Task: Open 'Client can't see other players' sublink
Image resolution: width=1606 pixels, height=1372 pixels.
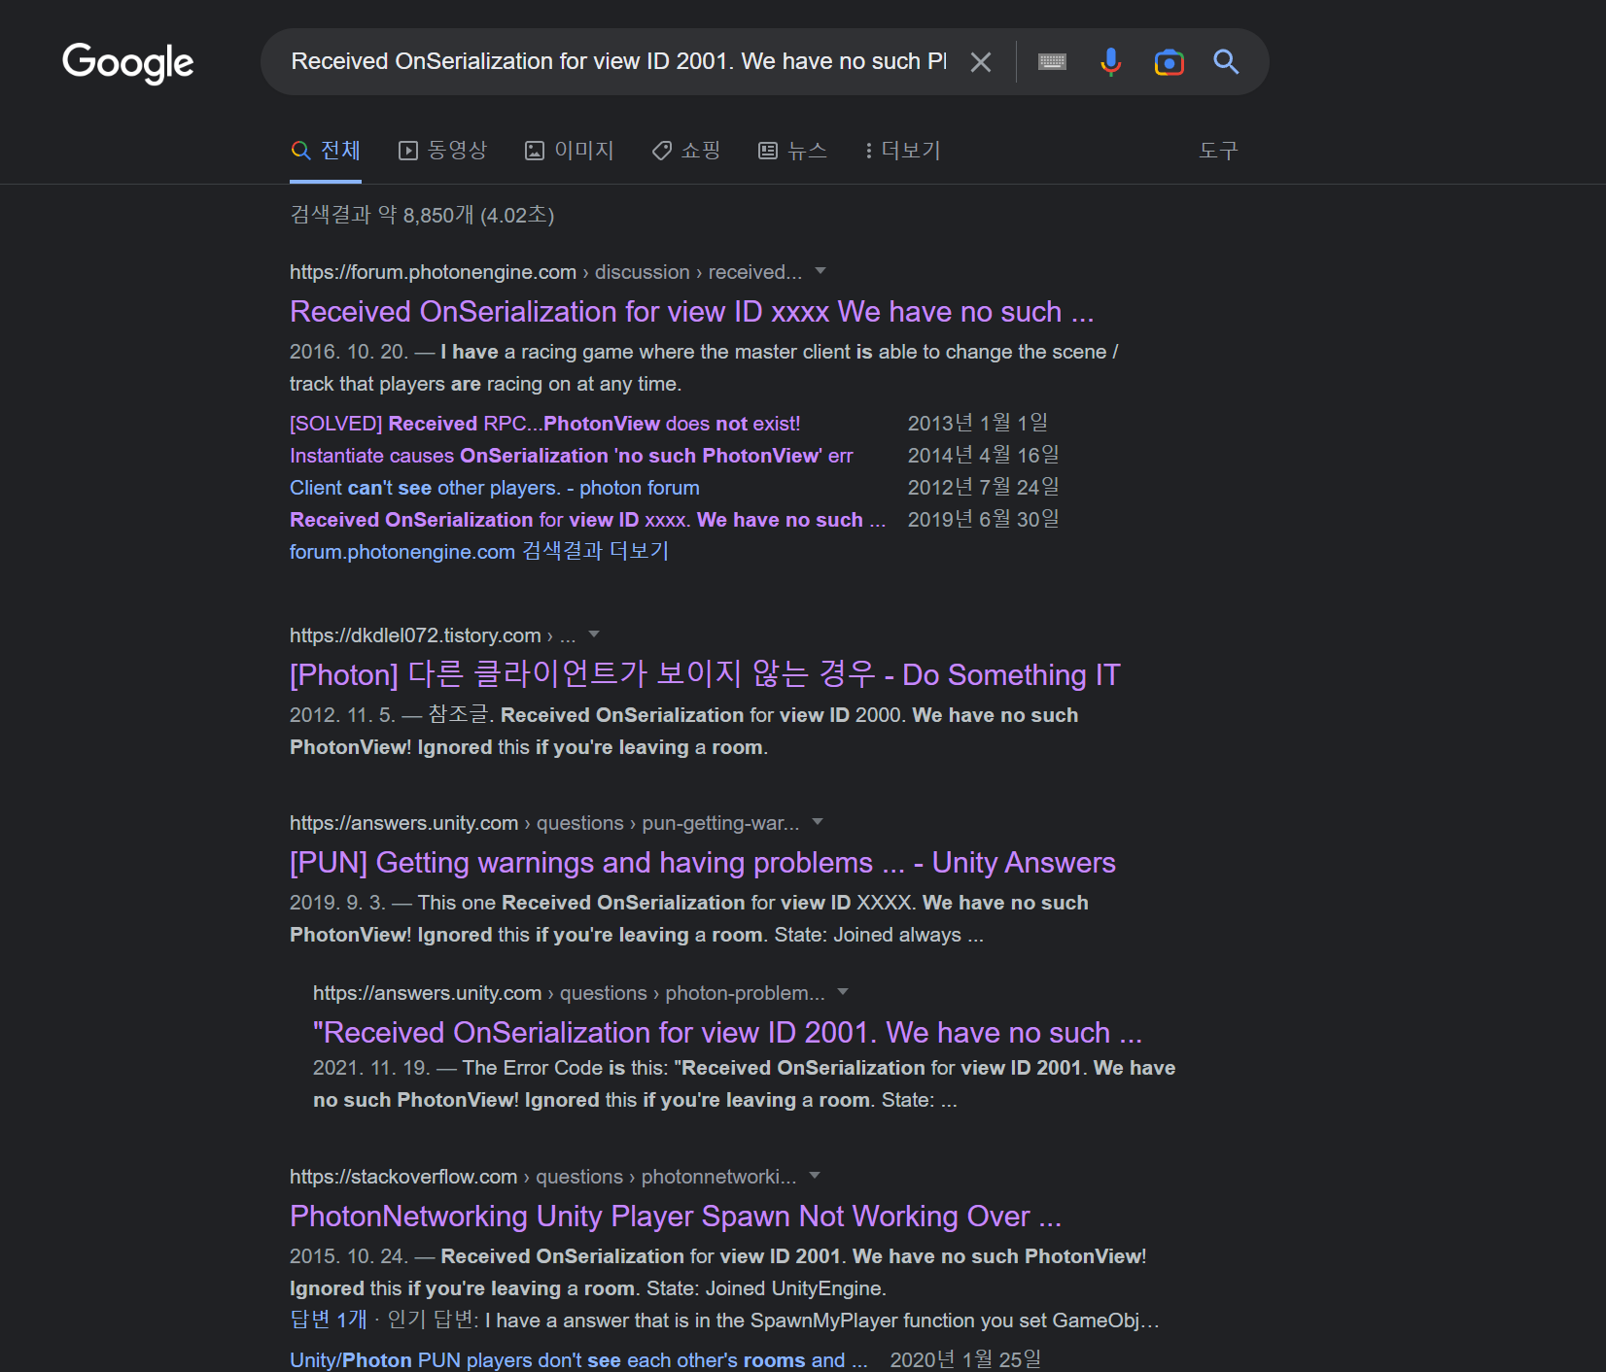Action: pyautogui.click(x=495, y=488)
